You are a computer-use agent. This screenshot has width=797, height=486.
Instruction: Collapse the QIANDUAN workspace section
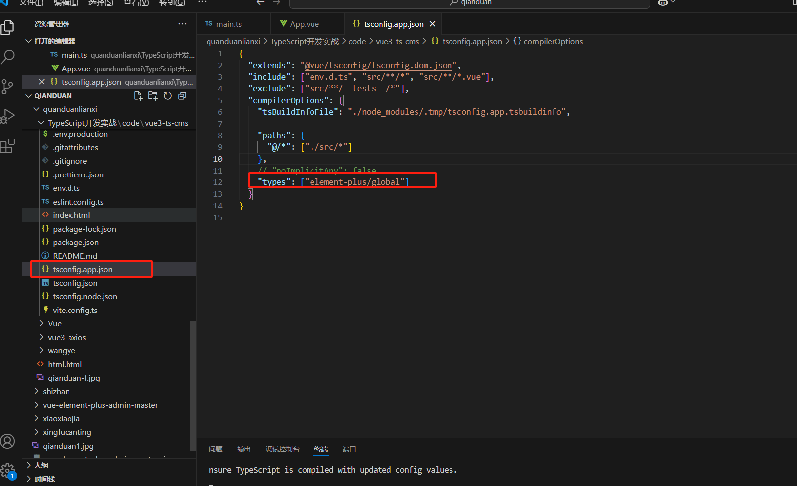(28, 96)
